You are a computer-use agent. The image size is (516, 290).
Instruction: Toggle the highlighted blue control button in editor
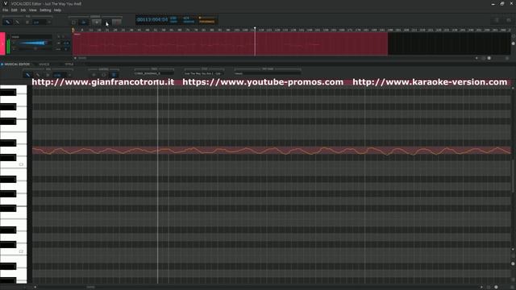114,75
